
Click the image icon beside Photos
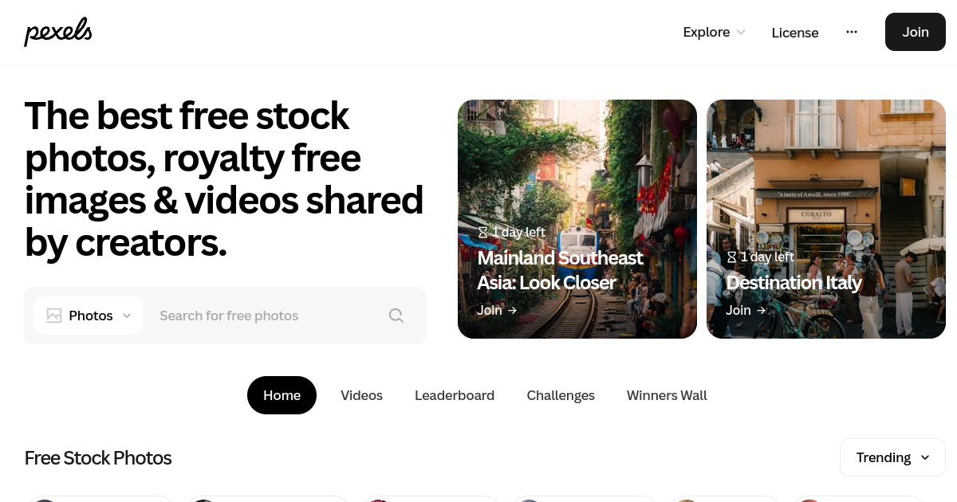(x=54, y=316)
